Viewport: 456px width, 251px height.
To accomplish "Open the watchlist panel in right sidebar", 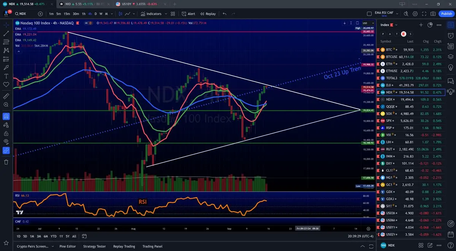I will pyautogui.click(x=450, y=25).
